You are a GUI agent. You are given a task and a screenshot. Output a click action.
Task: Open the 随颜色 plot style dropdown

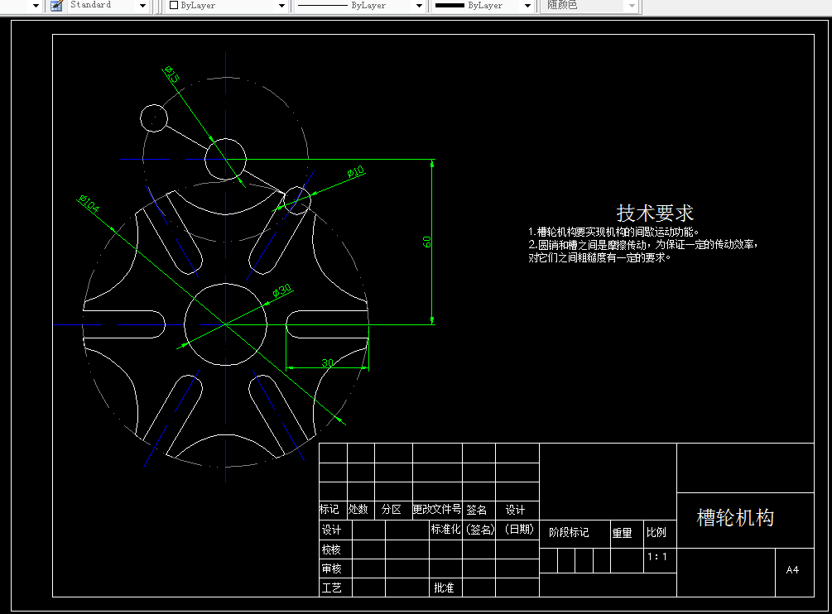632,6
